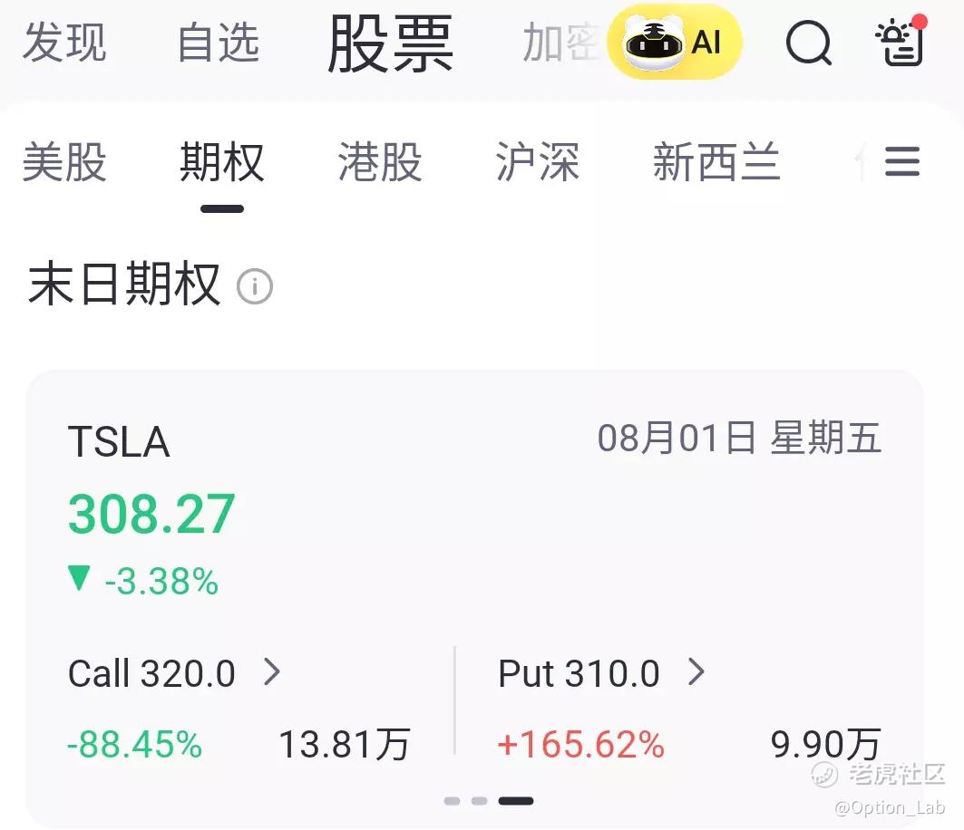Open the search magnifier icon

coord(809,42)
